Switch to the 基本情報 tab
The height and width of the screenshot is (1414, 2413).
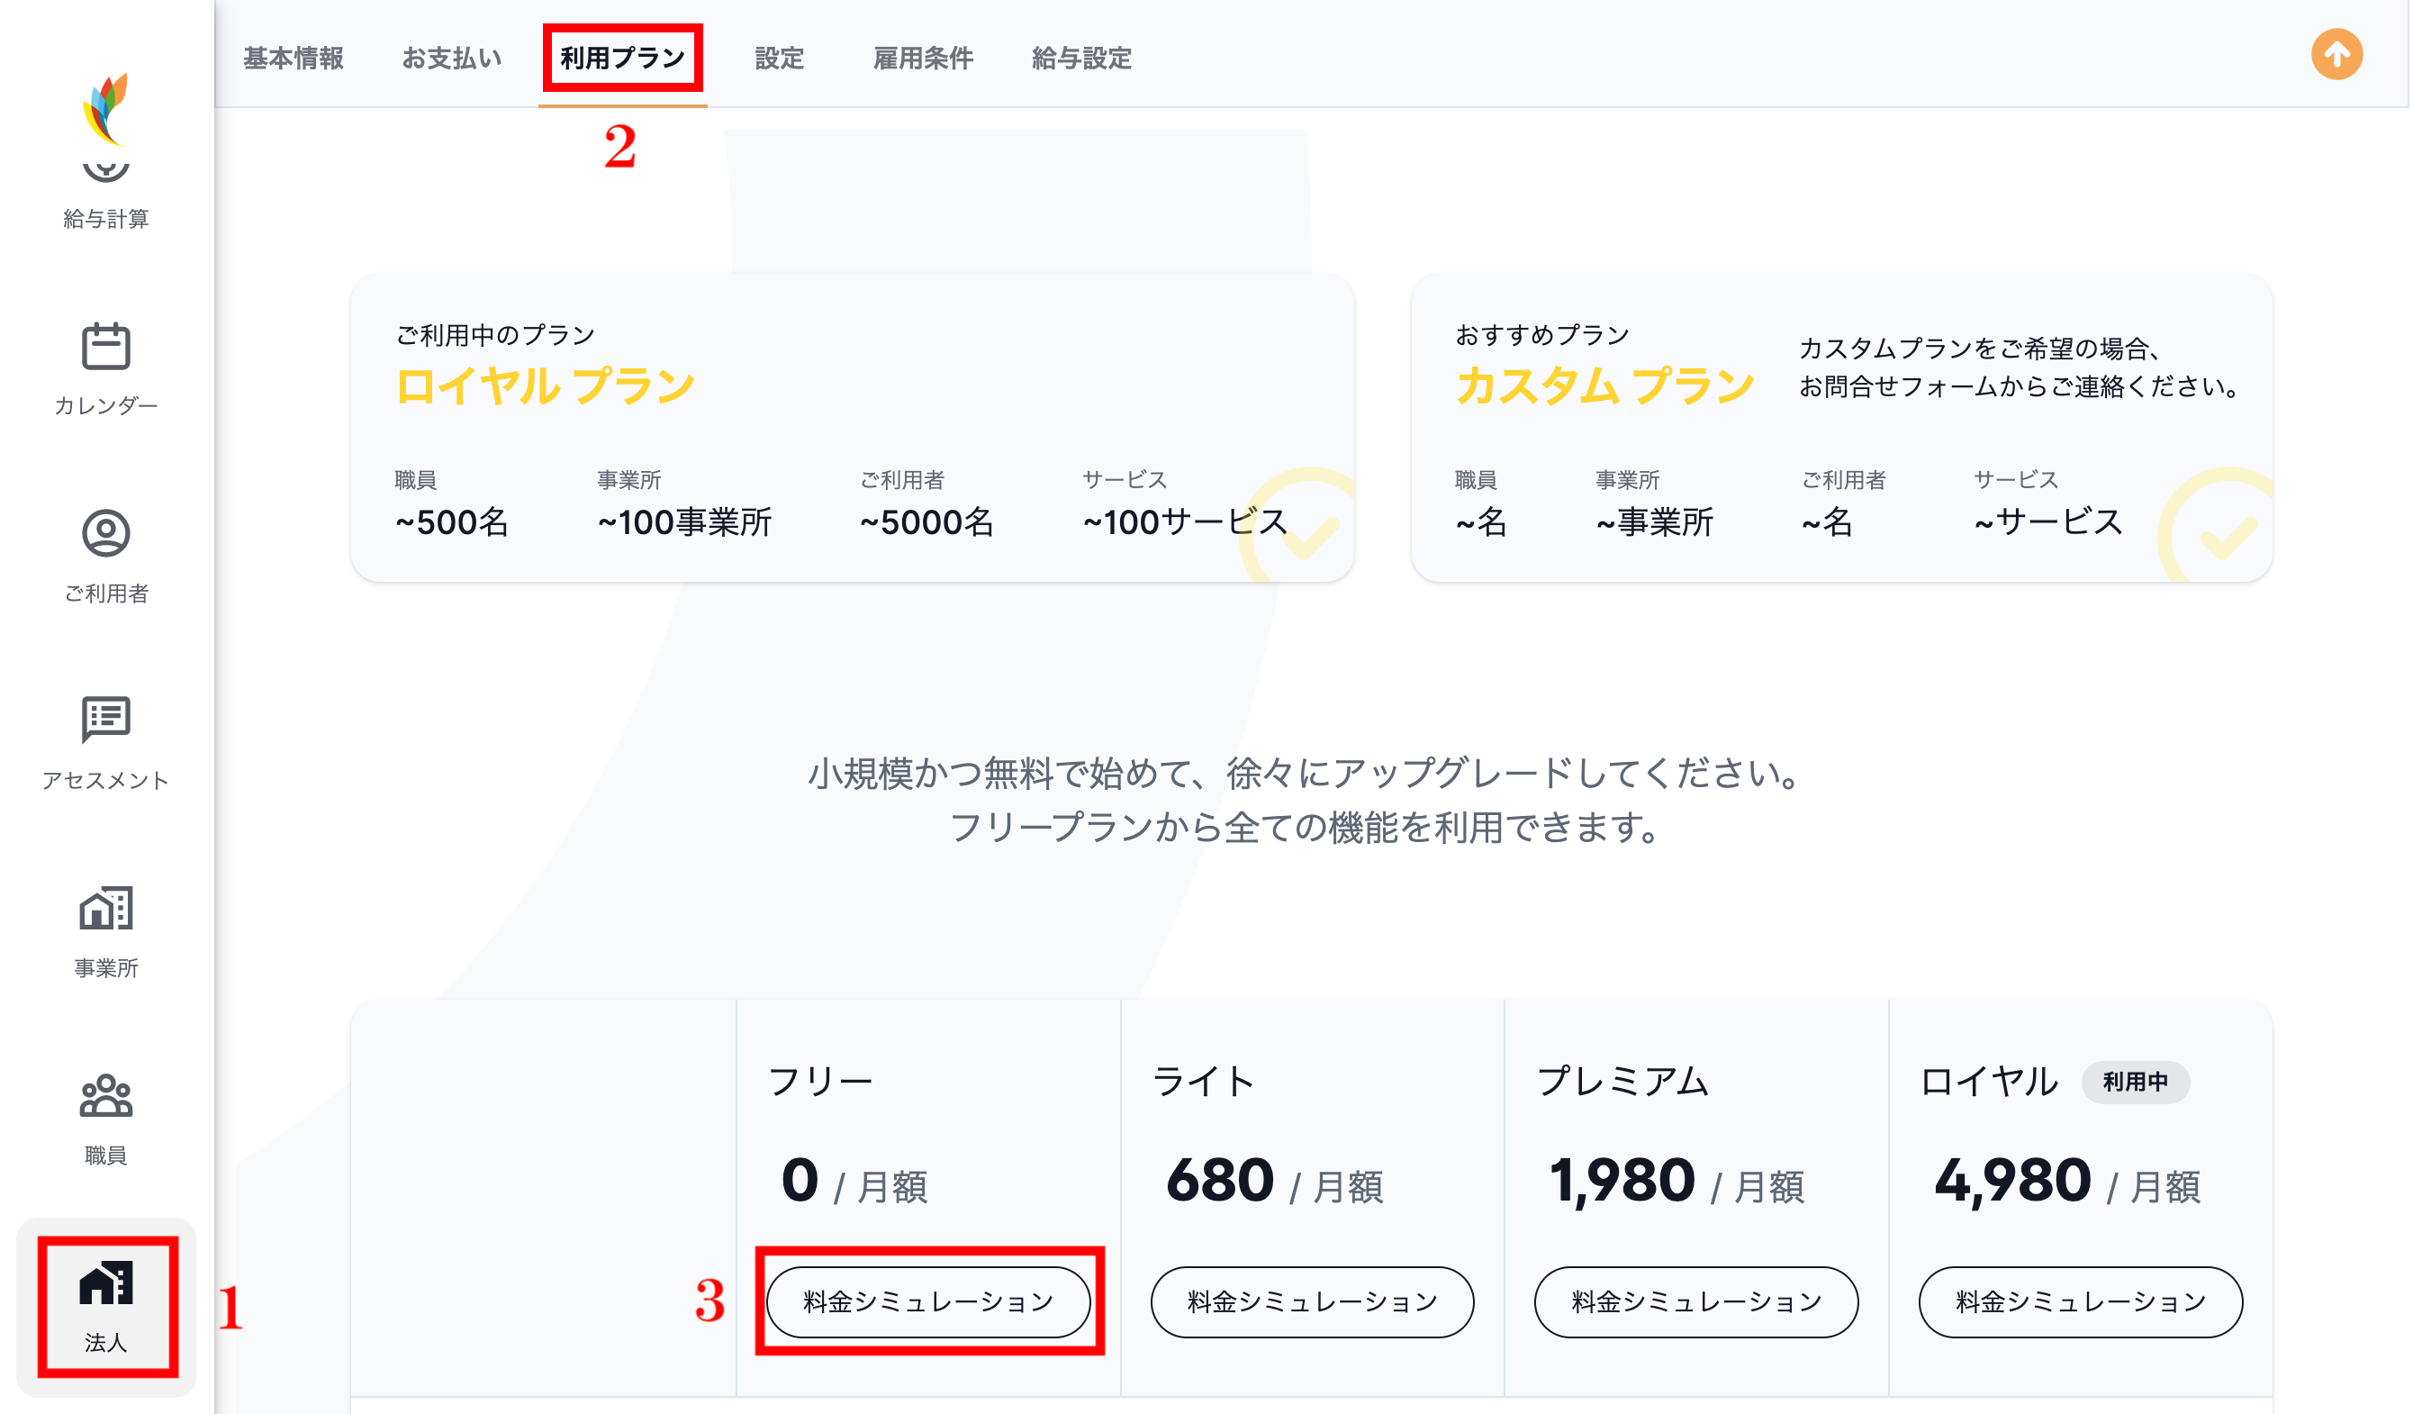[295, 58]
